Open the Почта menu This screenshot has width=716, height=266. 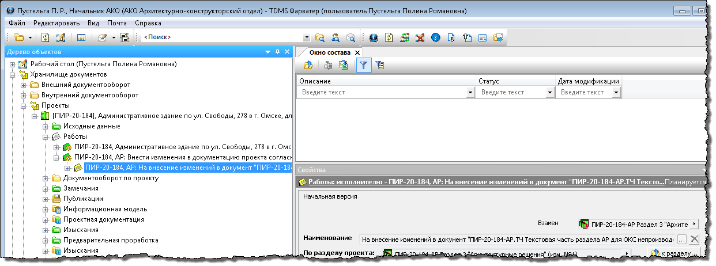click(117, 23)
